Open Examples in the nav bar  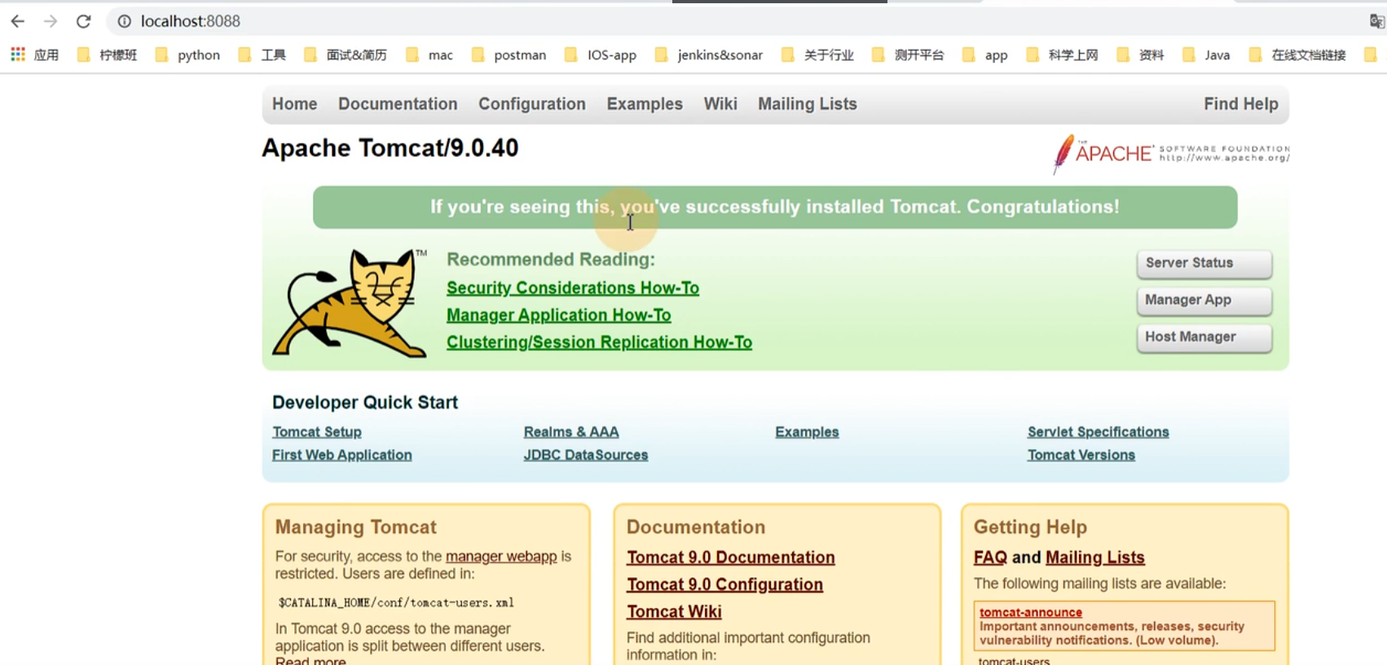pyautogui.click(x=645, y=104)
